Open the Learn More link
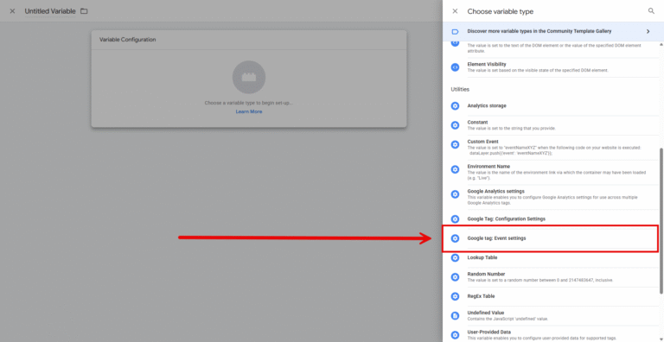Image resolution: width=664 pixels, height=342 pixels. point(249,111)
